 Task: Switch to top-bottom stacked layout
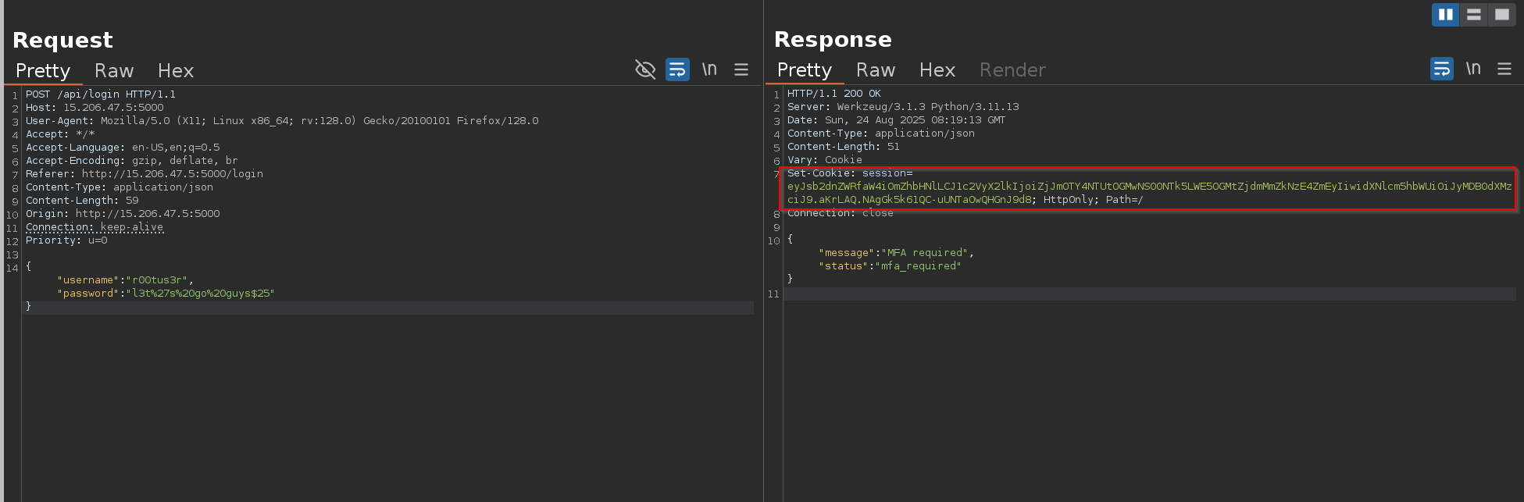tap(1473, 14)
